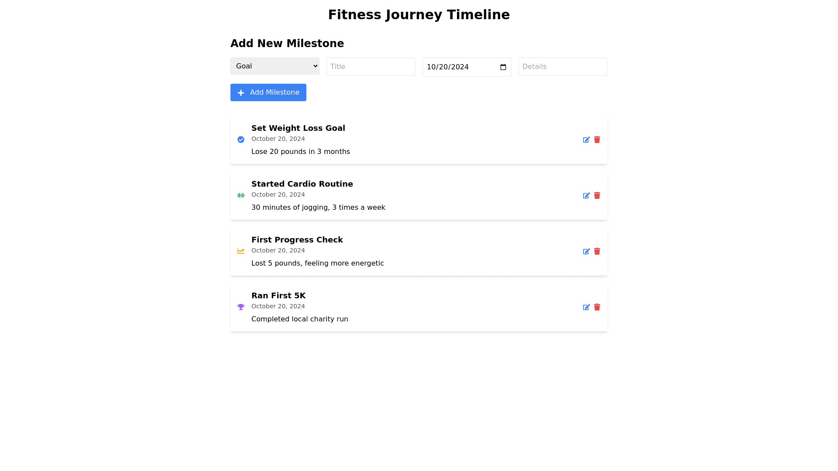
Task: Edit the Ran First 5K milestone
Action: tap(586, 307)
